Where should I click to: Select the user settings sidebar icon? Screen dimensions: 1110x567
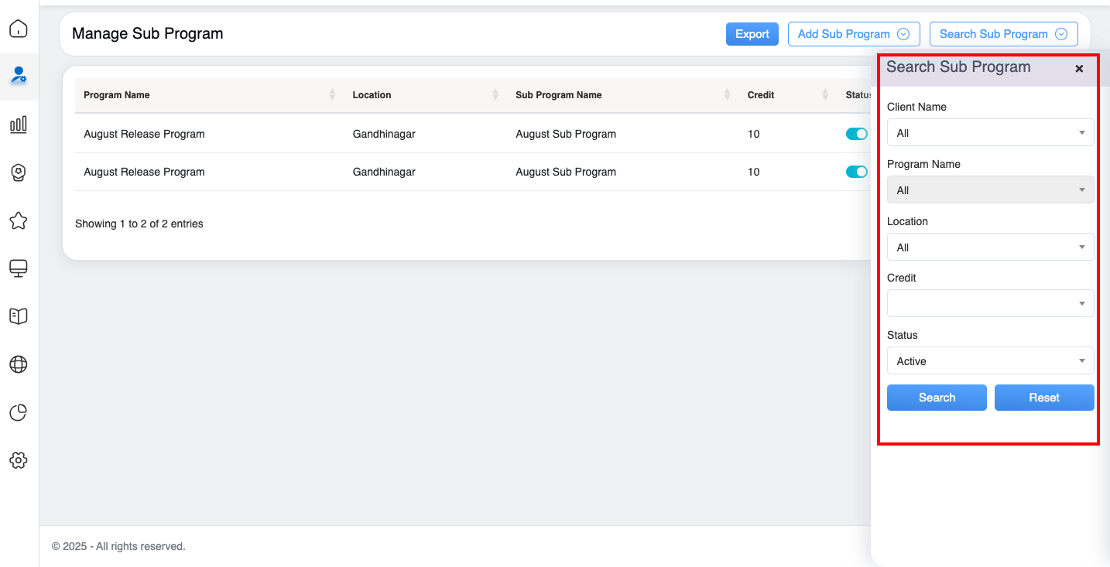tap(19, 76)
